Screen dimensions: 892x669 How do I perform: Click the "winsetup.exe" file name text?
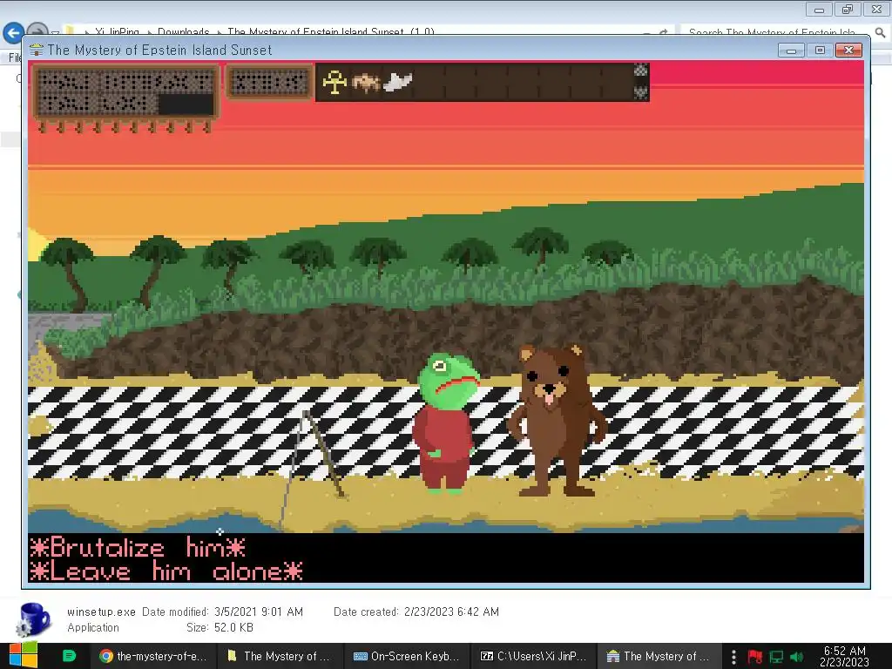(x=101, y=612)
